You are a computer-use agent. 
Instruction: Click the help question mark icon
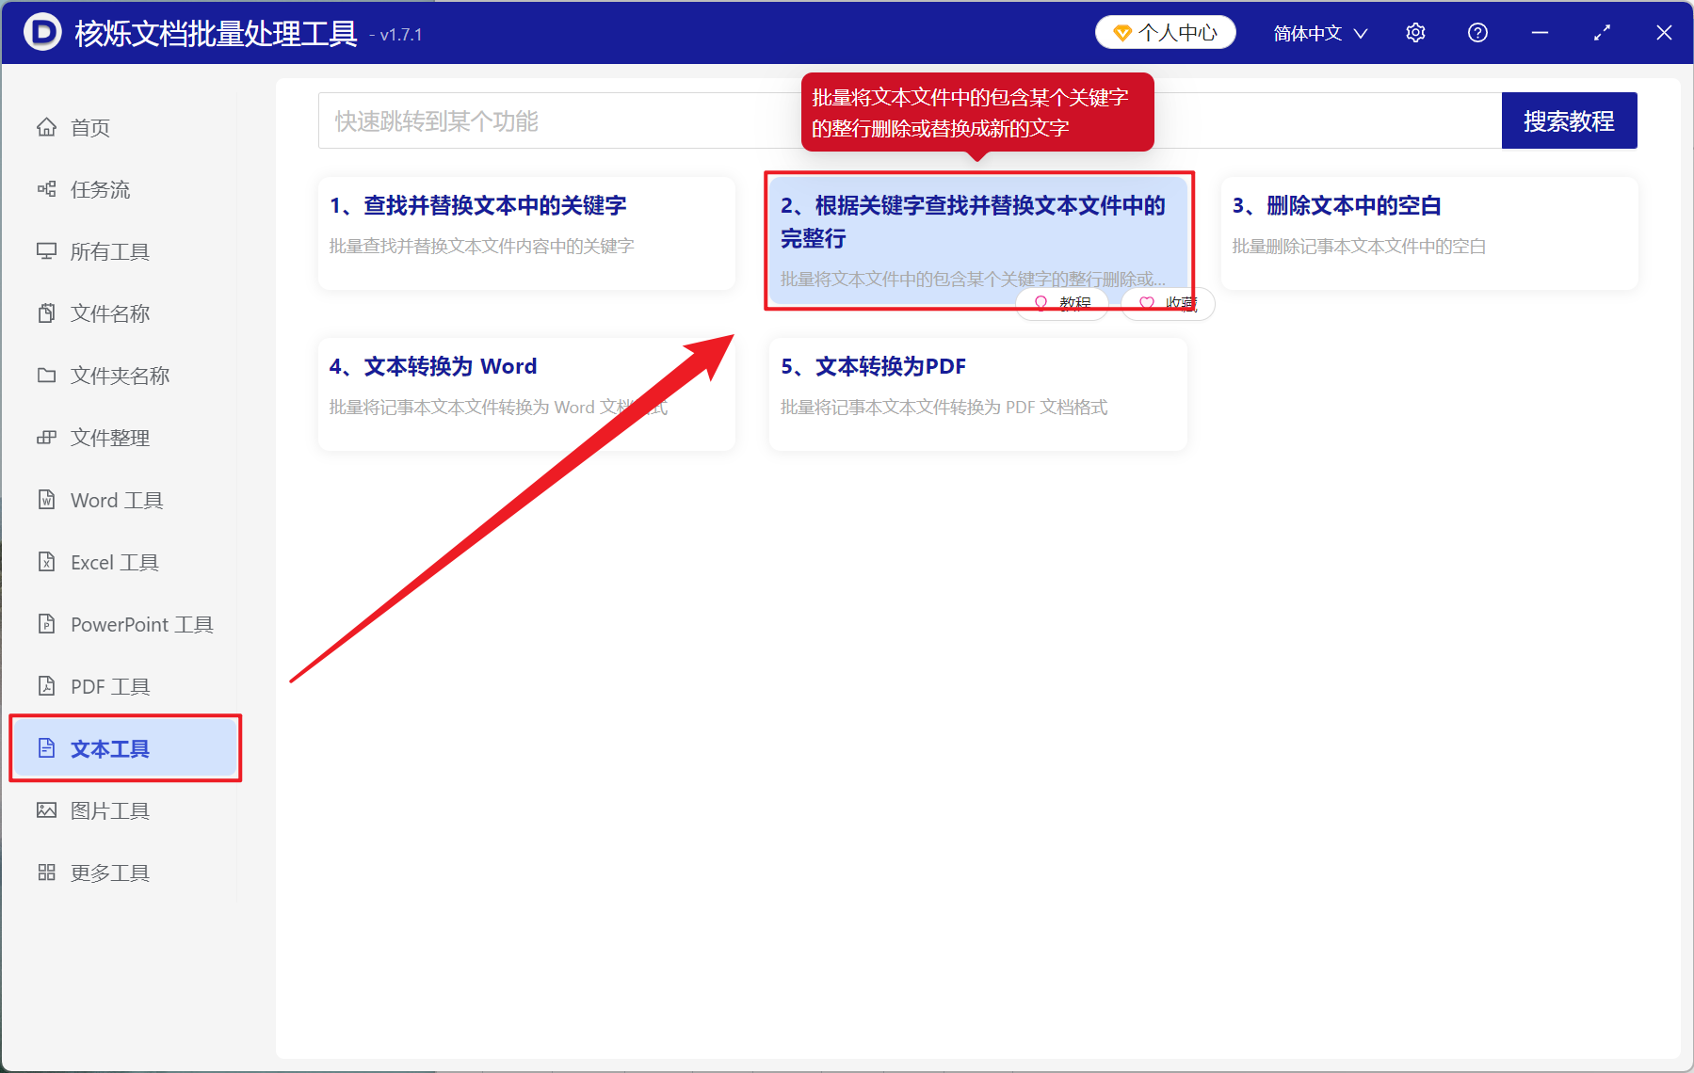point(1477,32)
